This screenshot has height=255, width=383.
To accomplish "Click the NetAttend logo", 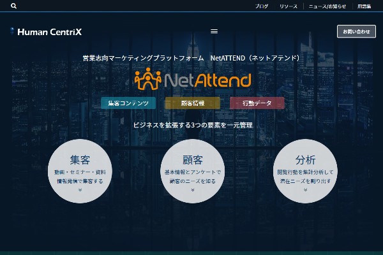I will click(193, 79).
